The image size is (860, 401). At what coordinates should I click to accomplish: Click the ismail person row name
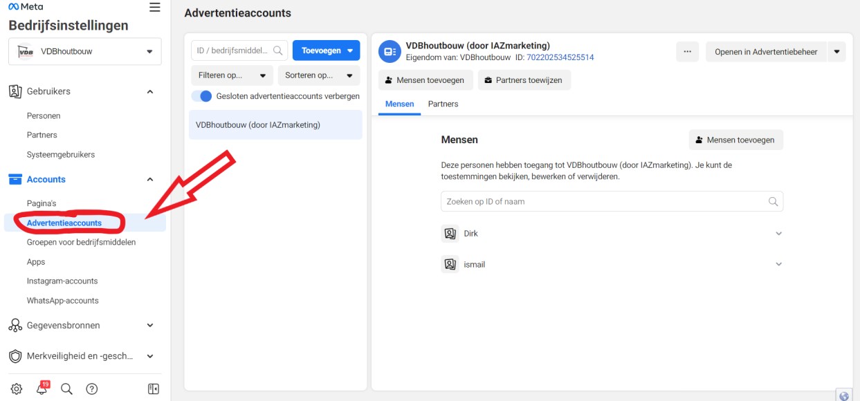pos(474,264)
